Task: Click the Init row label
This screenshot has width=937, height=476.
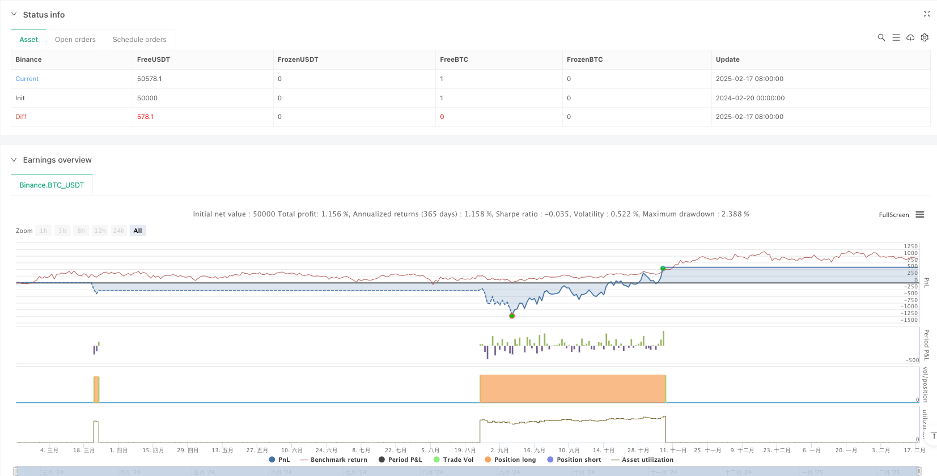Action: click(x=20, y=98)
